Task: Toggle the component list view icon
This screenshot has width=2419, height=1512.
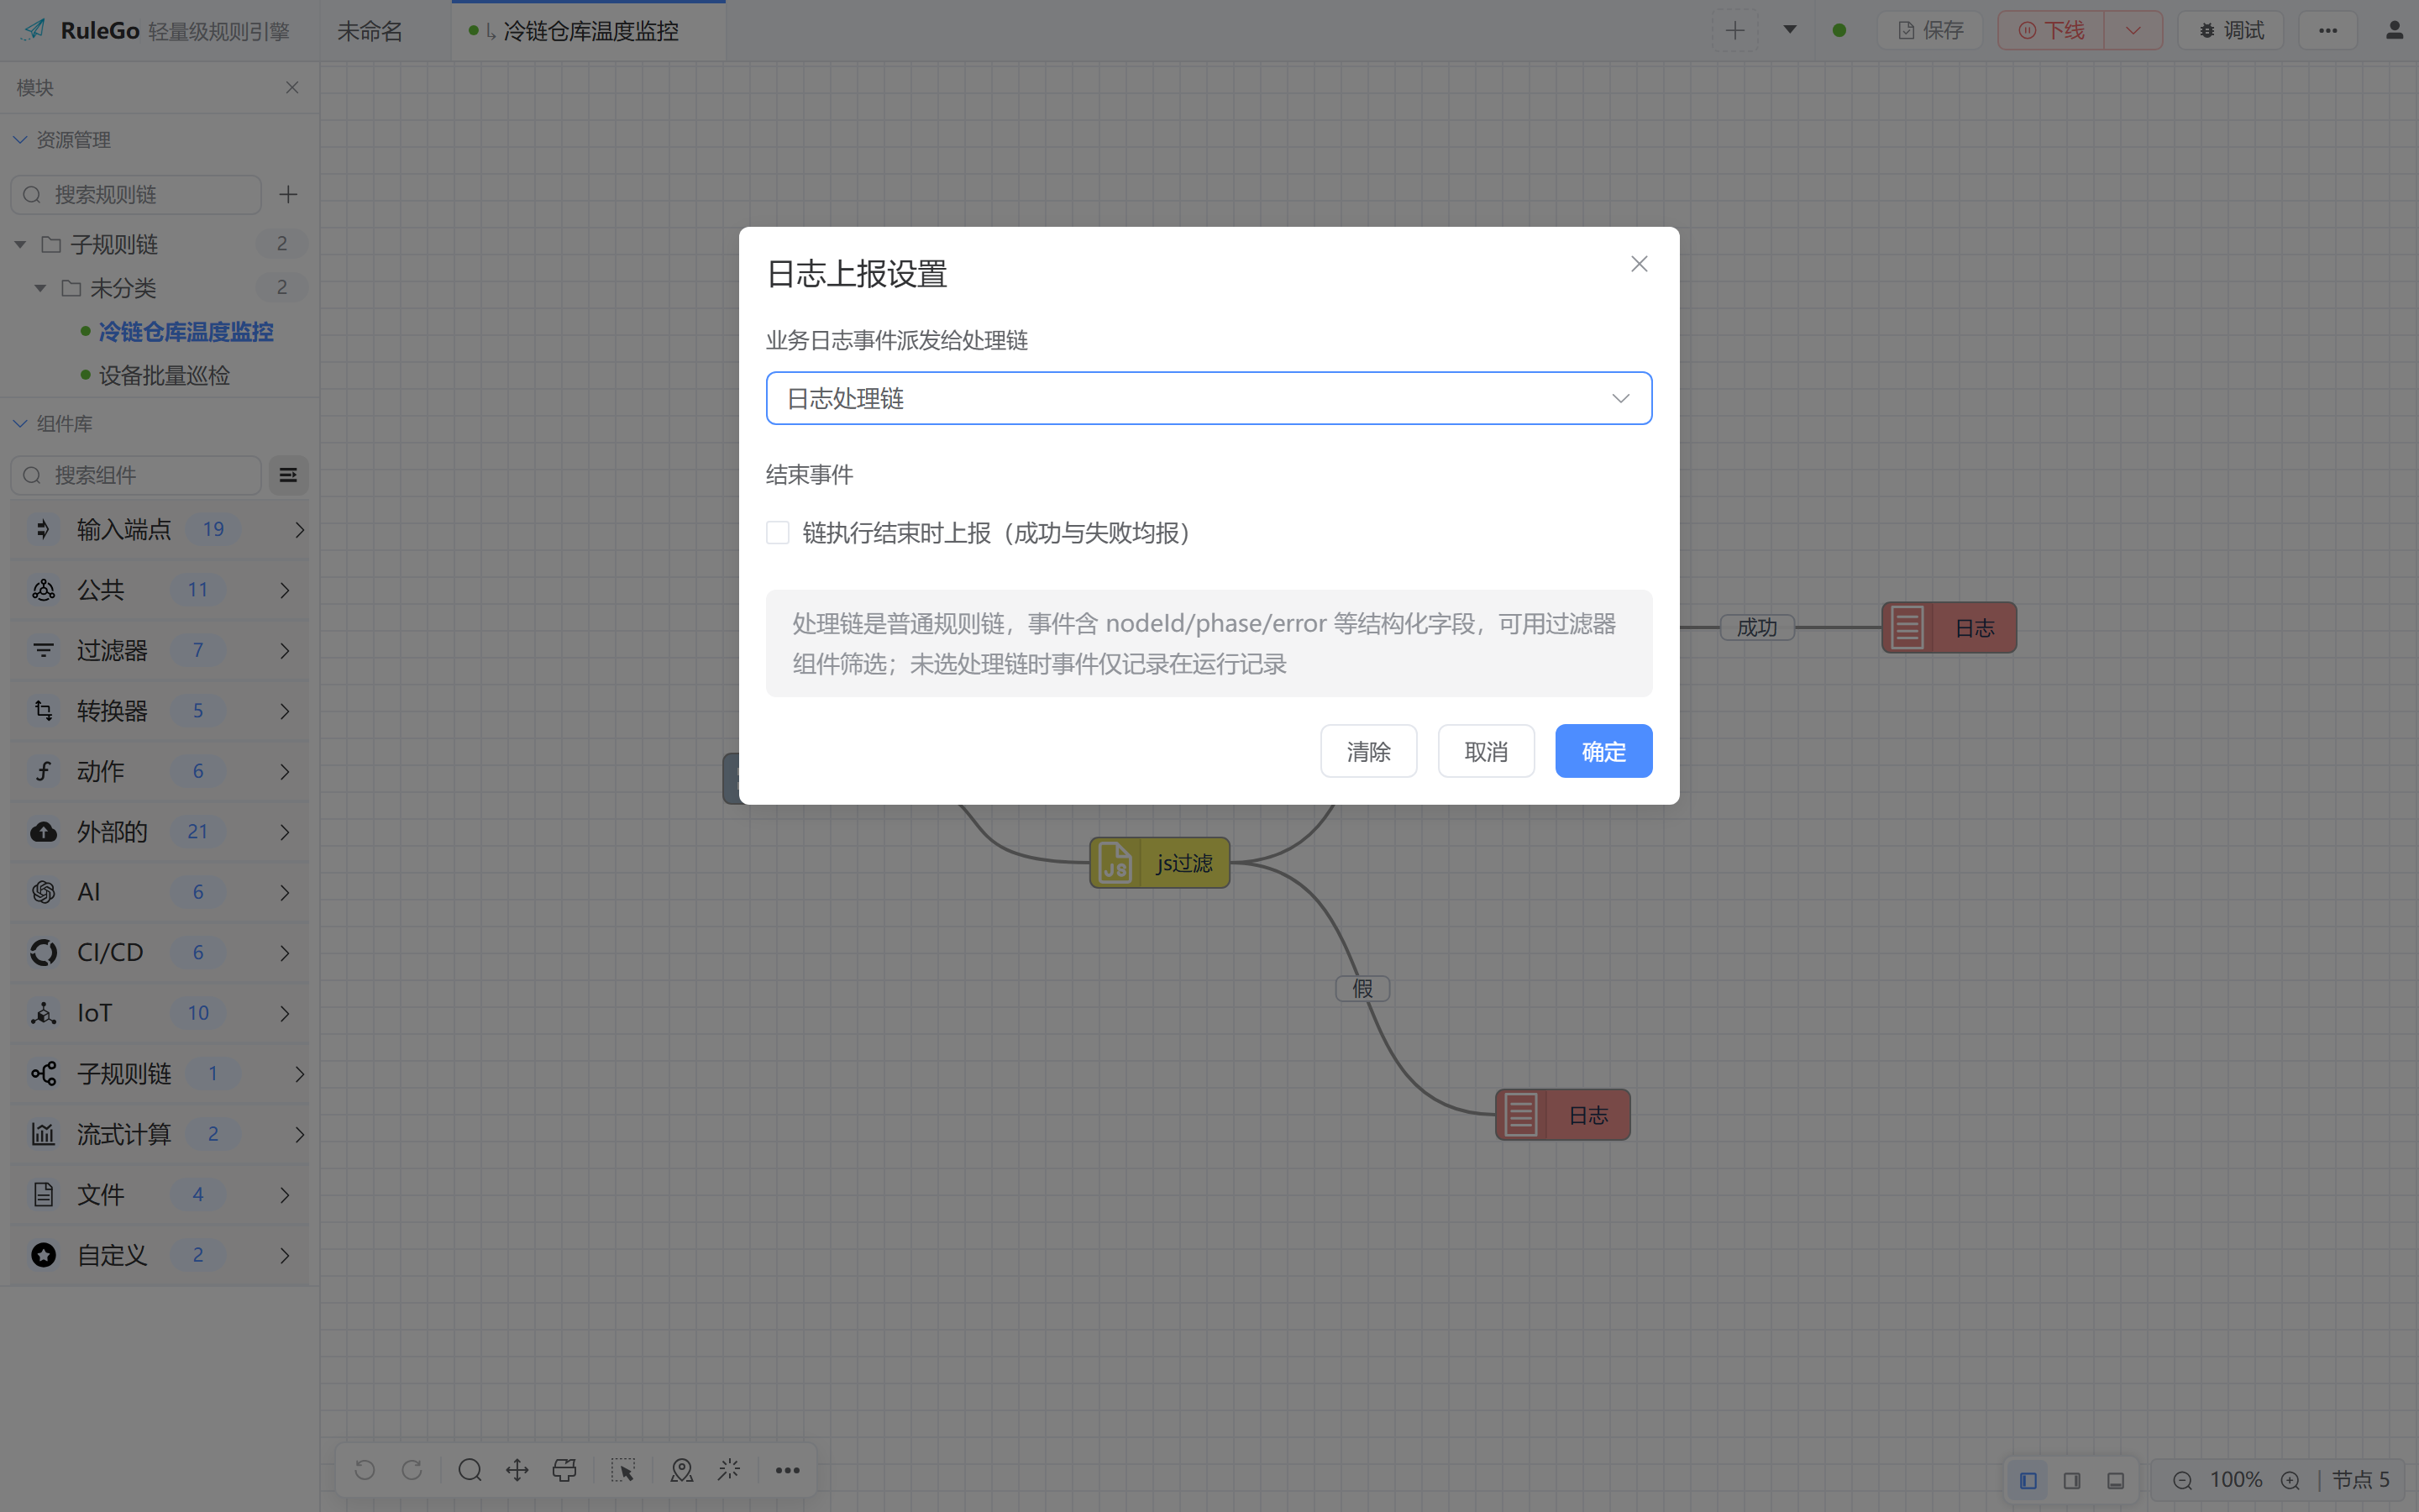Action: coord(288,475)
